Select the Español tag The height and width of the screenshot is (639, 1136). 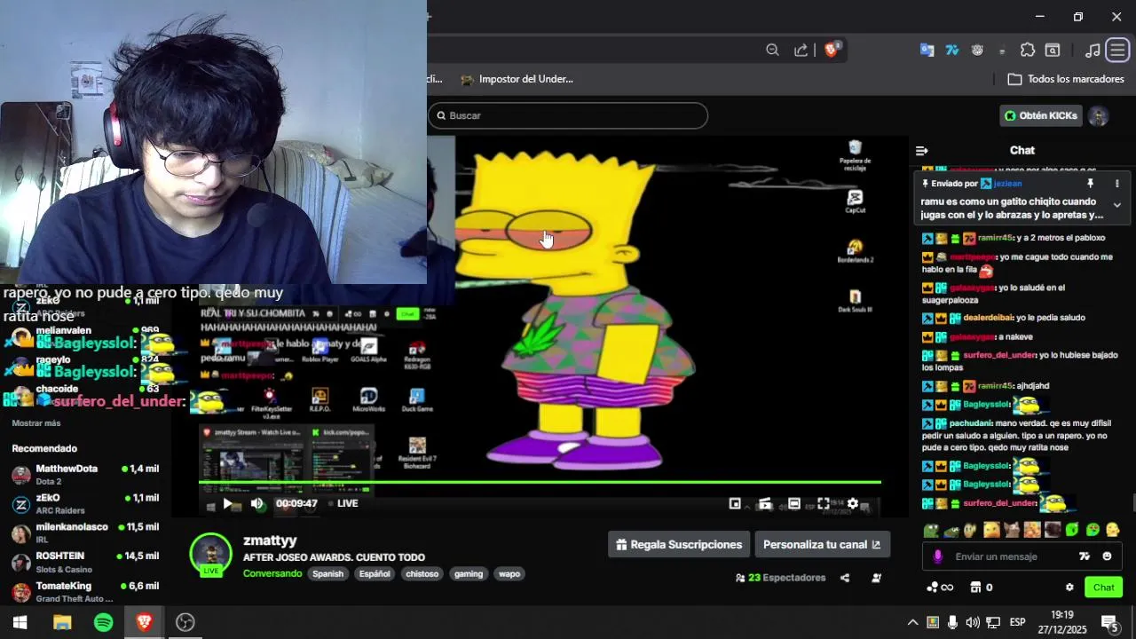pyautogui.click(x=375, y=574)
